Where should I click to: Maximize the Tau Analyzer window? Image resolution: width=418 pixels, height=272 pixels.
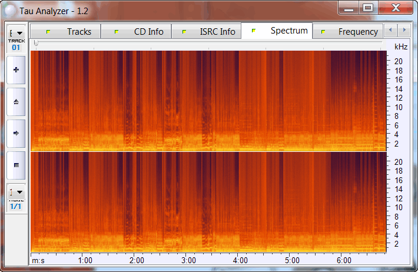368,8
